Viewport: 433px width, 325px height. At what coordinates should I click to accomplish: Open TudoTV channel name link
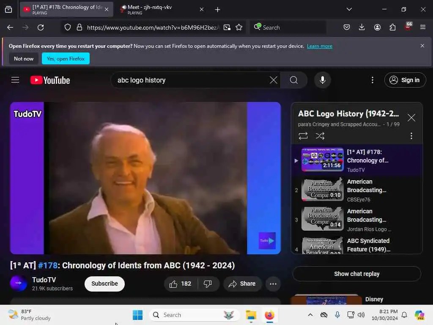[x=44, y=280]
